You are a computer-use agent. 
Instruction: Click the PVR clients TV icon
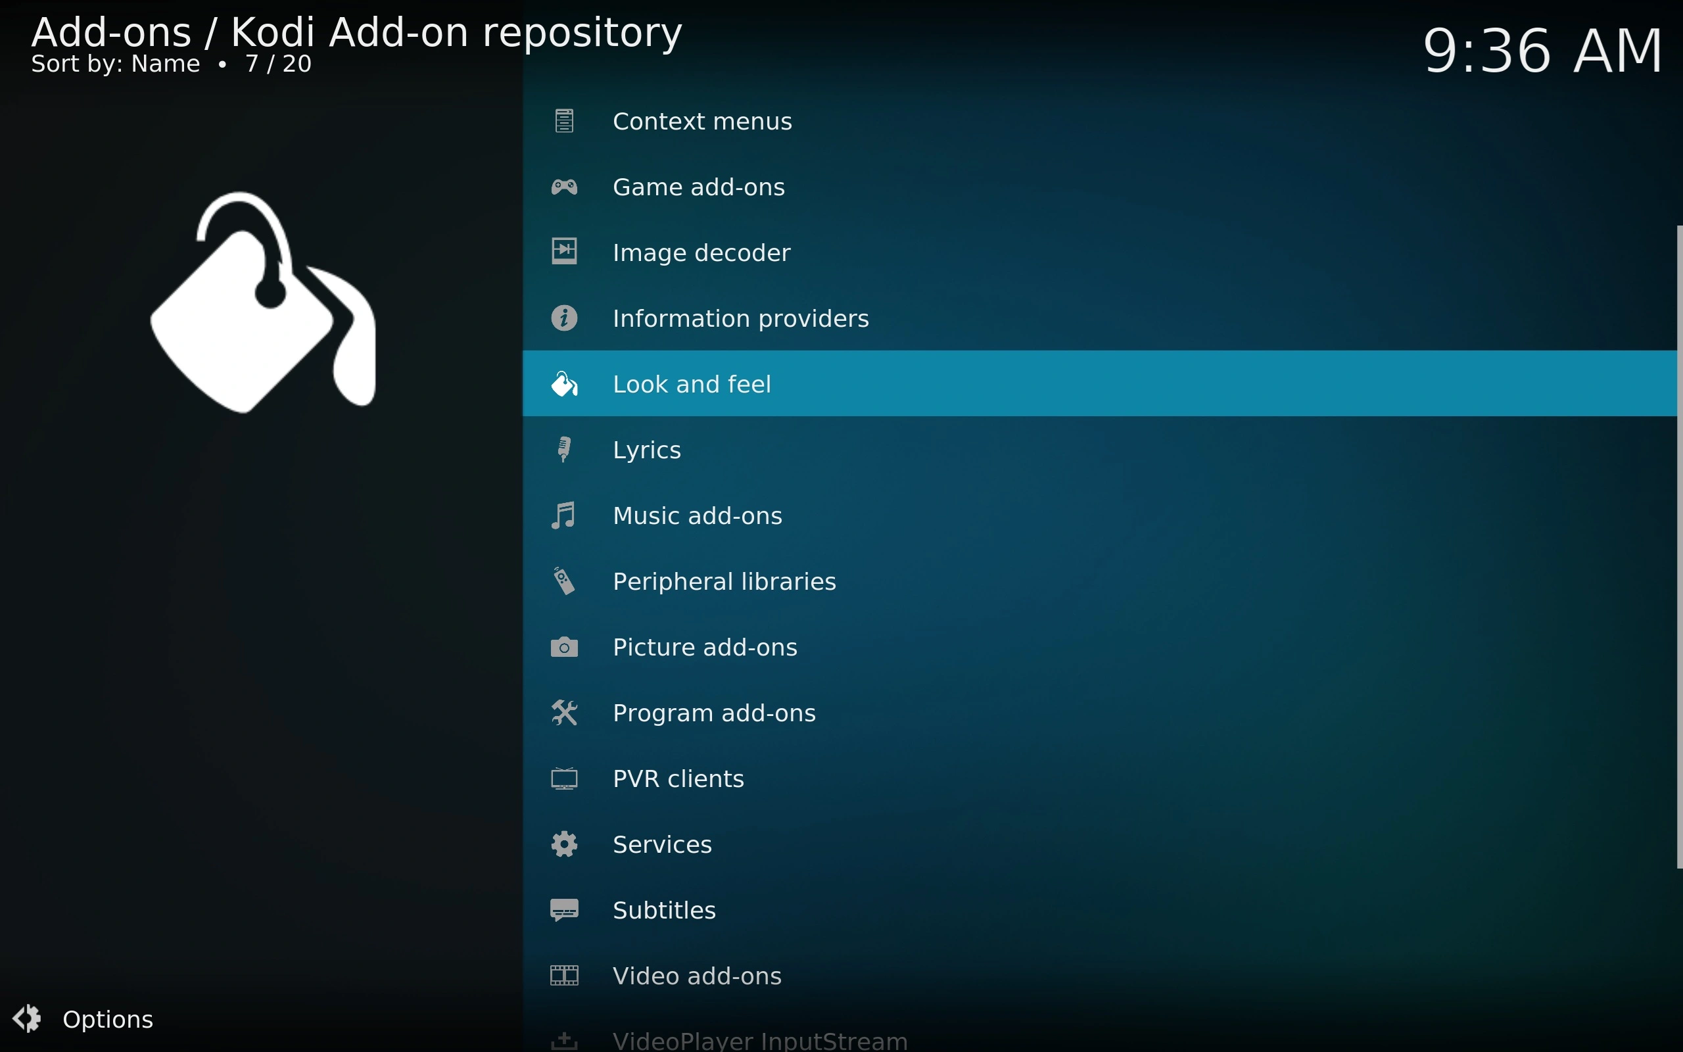pos(564,778)
